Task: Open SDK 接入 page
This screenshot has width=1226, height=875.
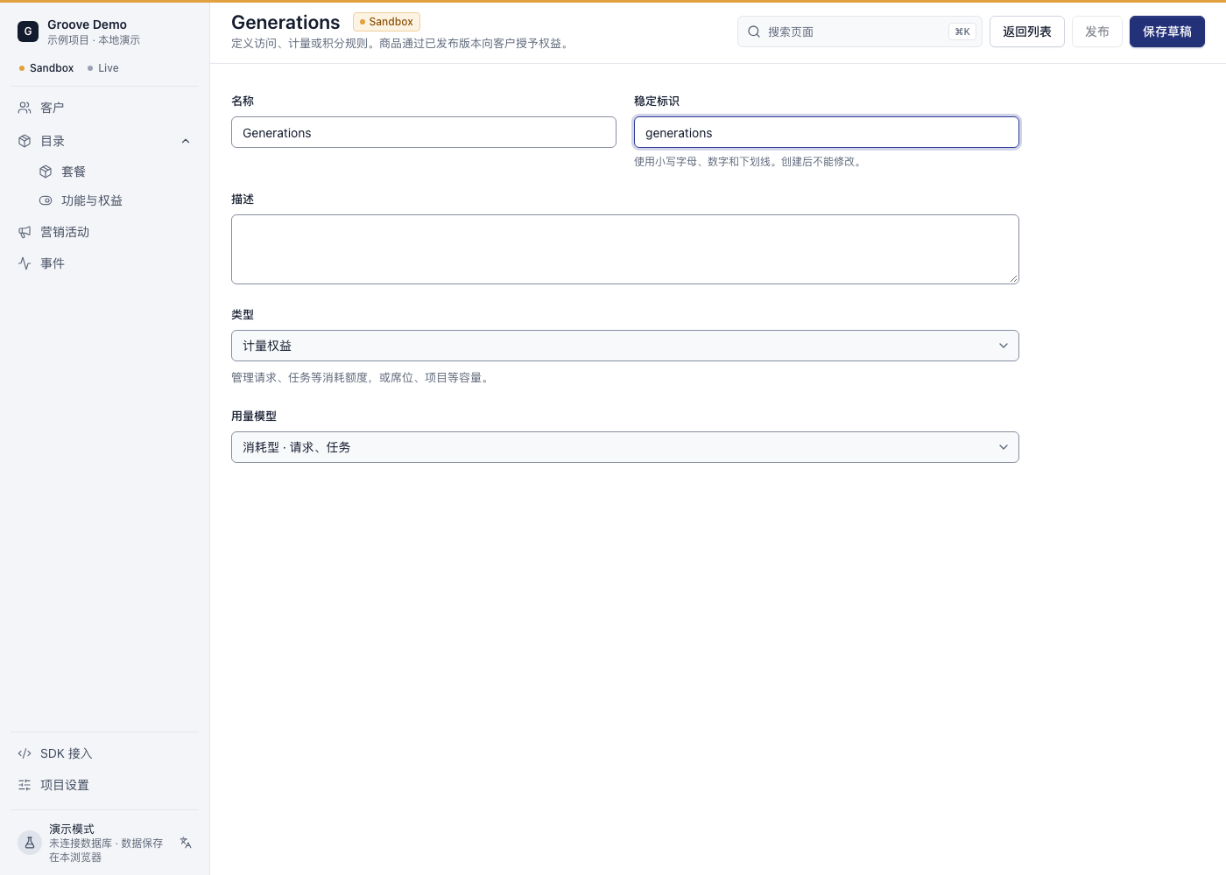Action: [x=105, y=753]
